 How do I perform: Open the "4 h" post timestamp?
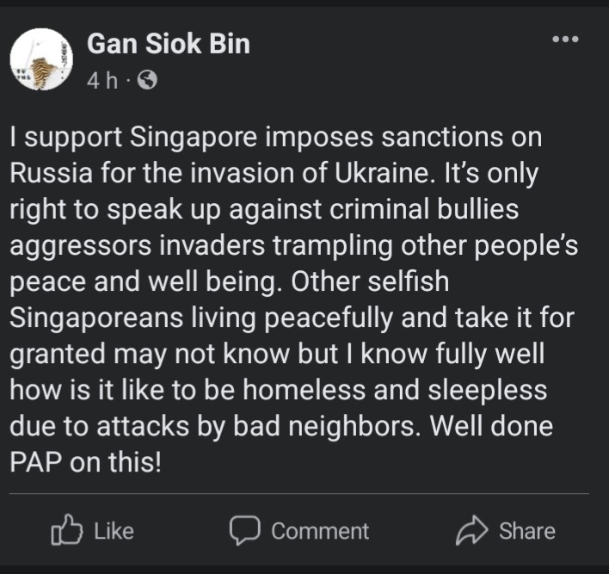[x=102, y=81]
